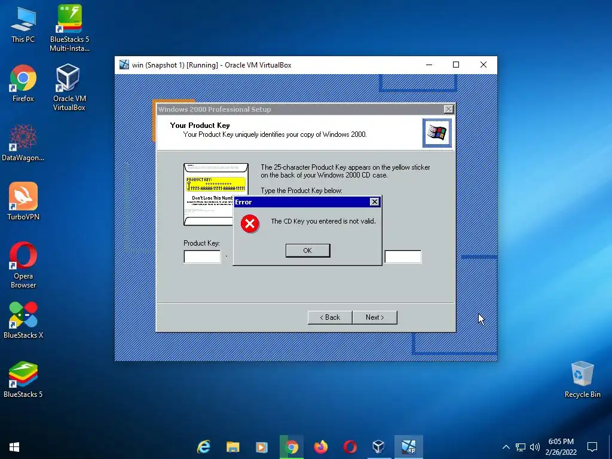Open Internet Explorer from the taskbar
The height and width of the screenshot is (459, 612).
(204, 447)
